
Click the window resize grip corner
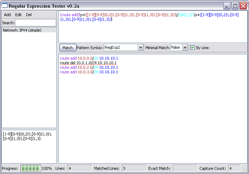pos(245,170)
